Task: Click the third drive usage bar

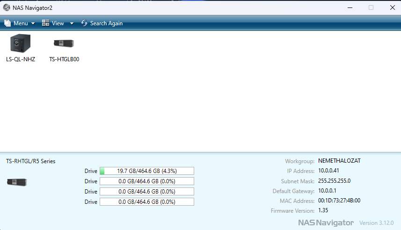Action: point(147,191)
